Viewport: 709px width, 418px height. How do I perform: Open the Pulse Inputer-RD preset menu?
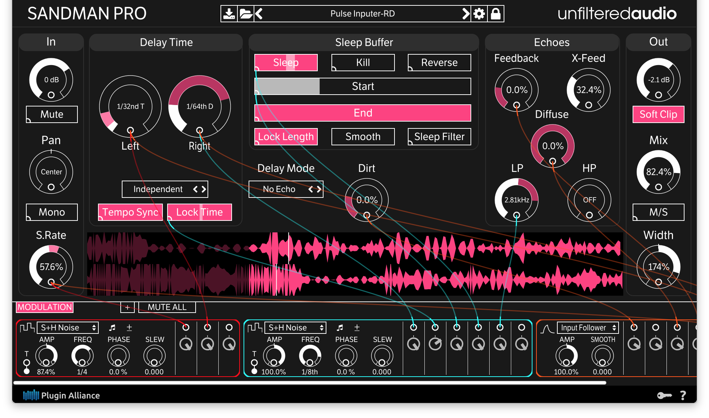coord(363,14)
